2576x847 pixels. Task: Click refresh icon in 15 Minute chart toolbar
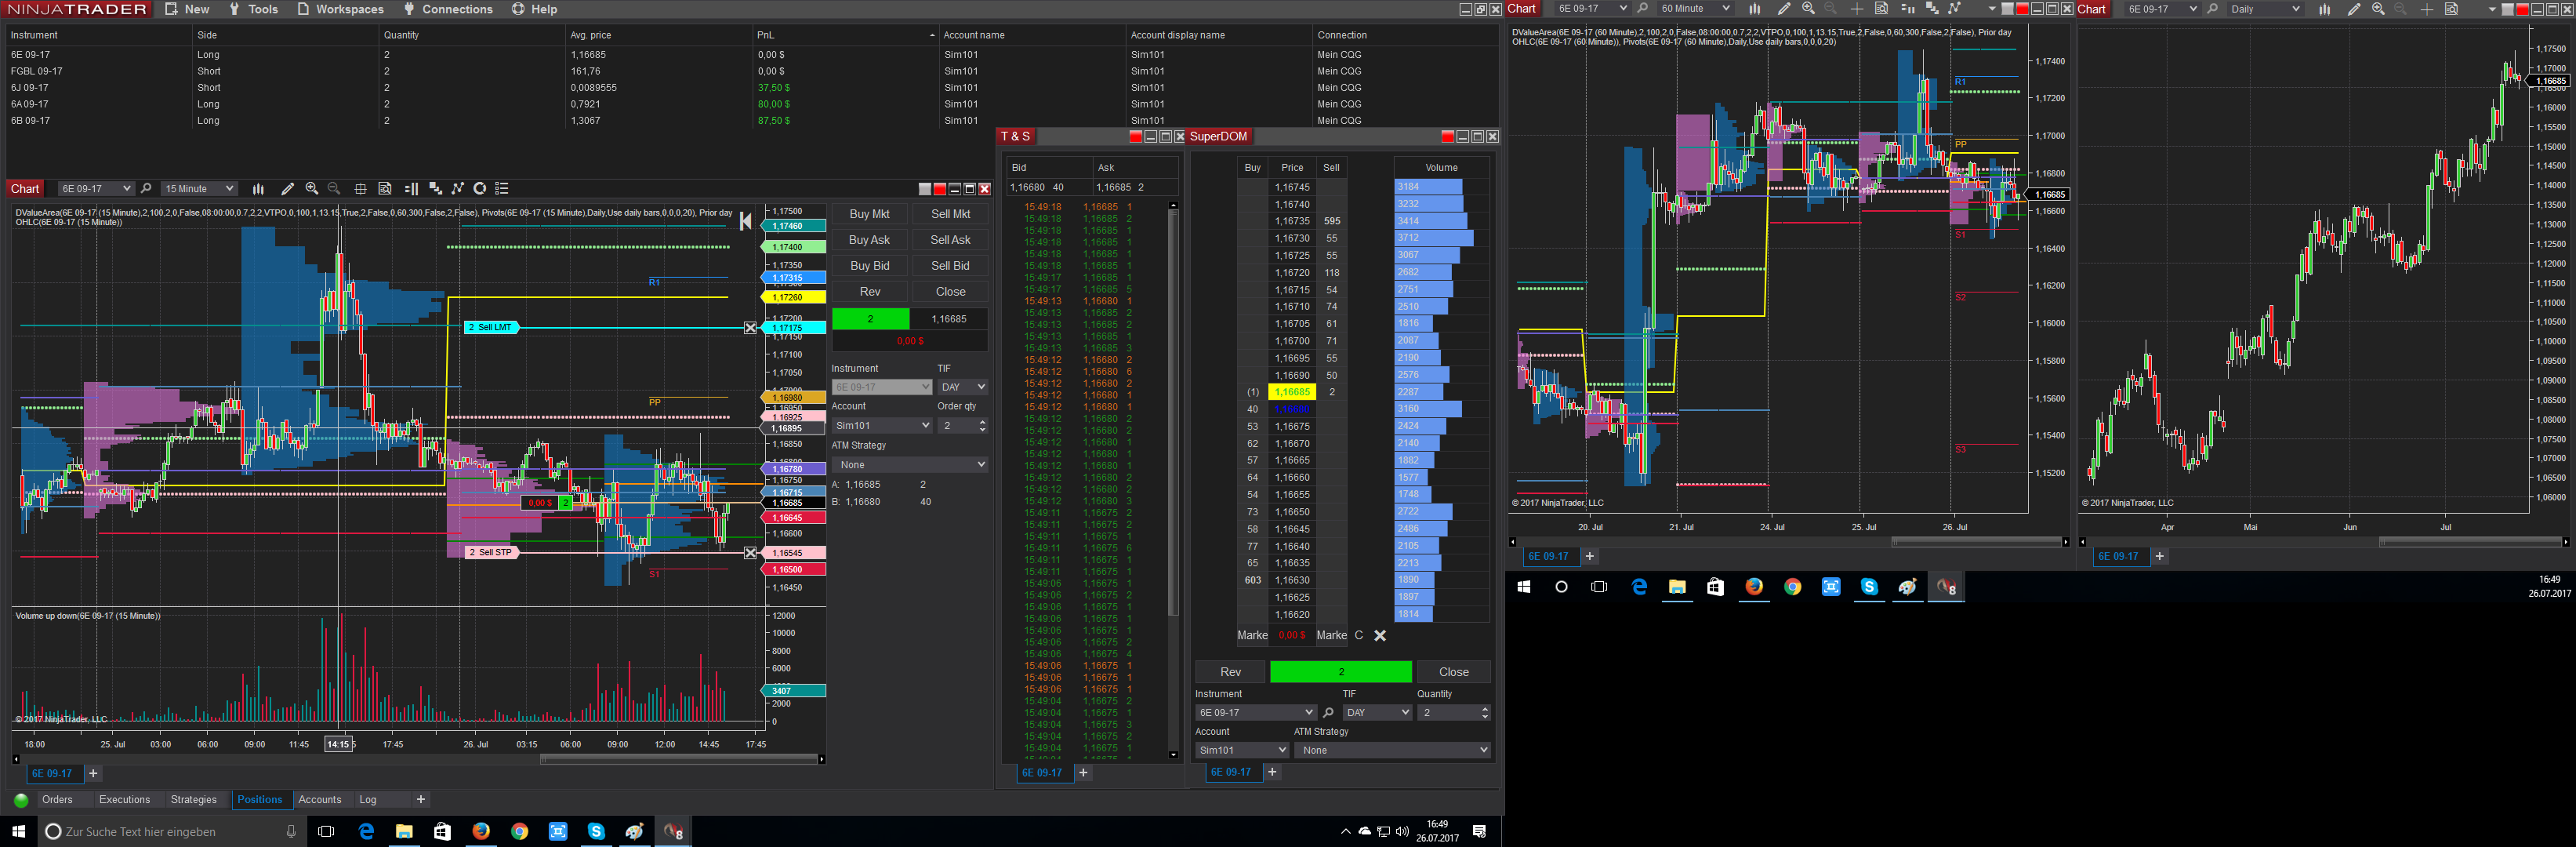click(480, 189)
